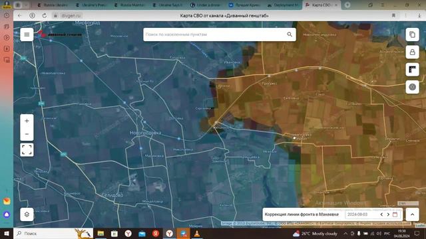Click the Windows taskbar search box
The height and width of the screenshot is (239, 426).
pyautogui.click(x=53, y=233)
